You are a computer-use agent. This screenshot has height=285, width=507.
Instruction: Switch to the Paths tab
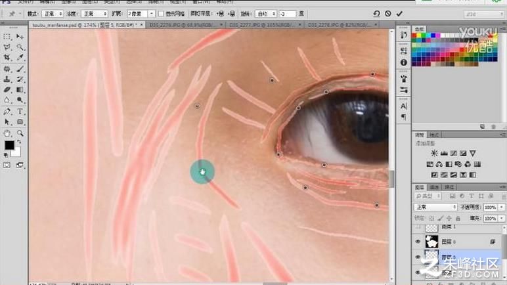(x=449, y=187)
